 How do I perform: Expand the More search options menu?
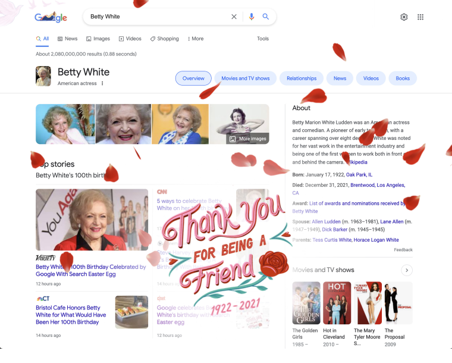pos(196,39)
